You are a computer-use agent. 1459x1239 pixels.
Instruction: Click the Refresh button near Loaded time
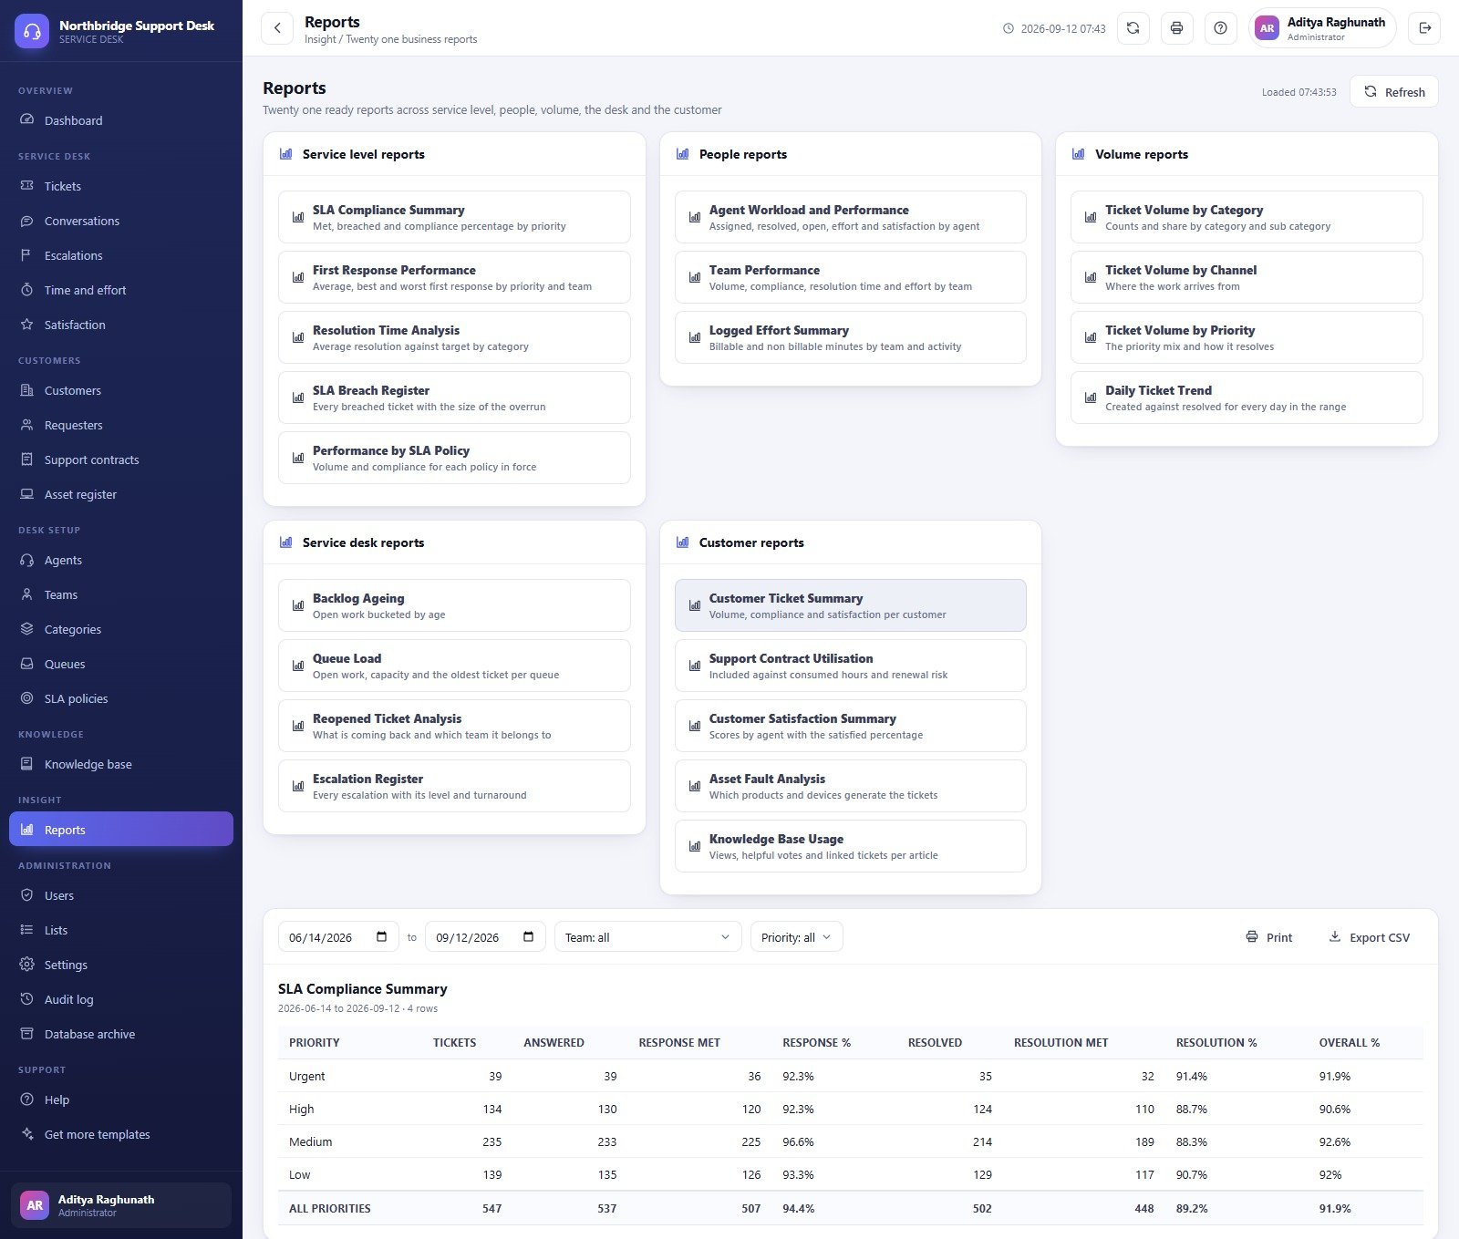[1393, 92]
